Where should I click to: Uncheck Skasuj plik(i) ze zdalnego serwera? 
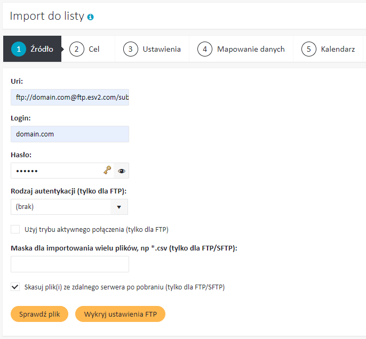15,287
